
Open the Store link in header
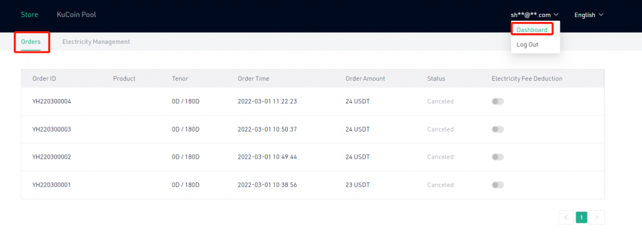click(29, 14)
